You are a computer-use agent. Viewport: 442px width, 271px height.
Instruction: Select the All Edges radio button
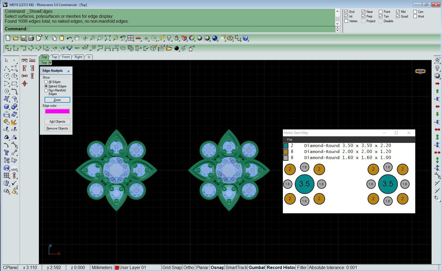[x=46, y=82]
